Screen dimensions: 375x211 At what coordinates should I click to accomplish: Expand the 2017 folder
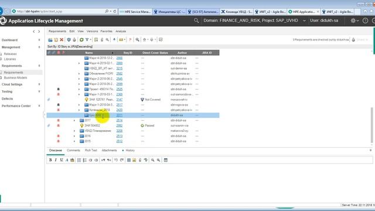[x=74, y=121]
